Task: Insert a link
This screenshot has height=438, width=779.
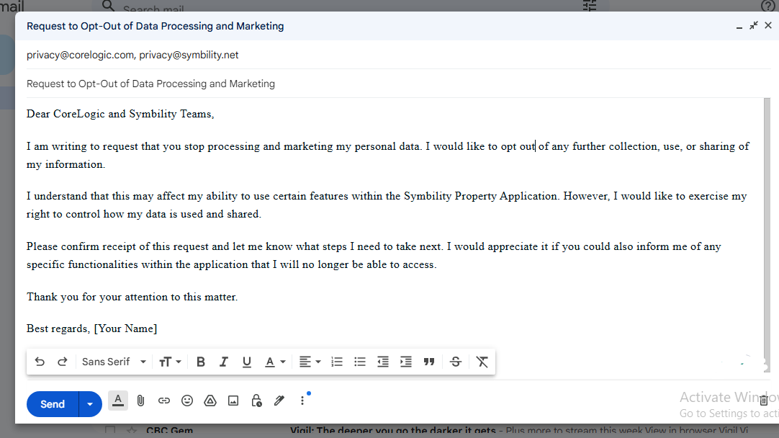Action: (164, 401)
